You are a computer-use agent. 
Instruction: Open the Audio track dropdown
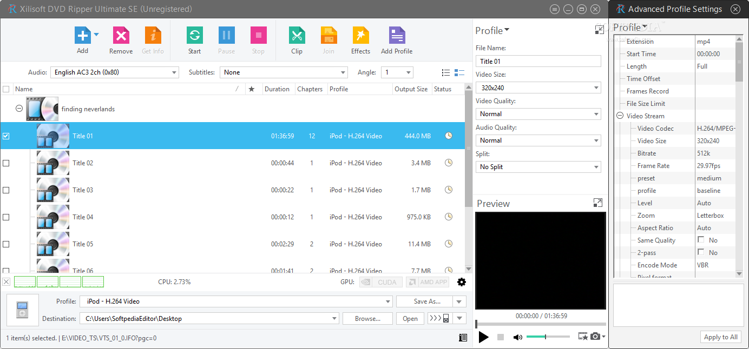[114, 72]
